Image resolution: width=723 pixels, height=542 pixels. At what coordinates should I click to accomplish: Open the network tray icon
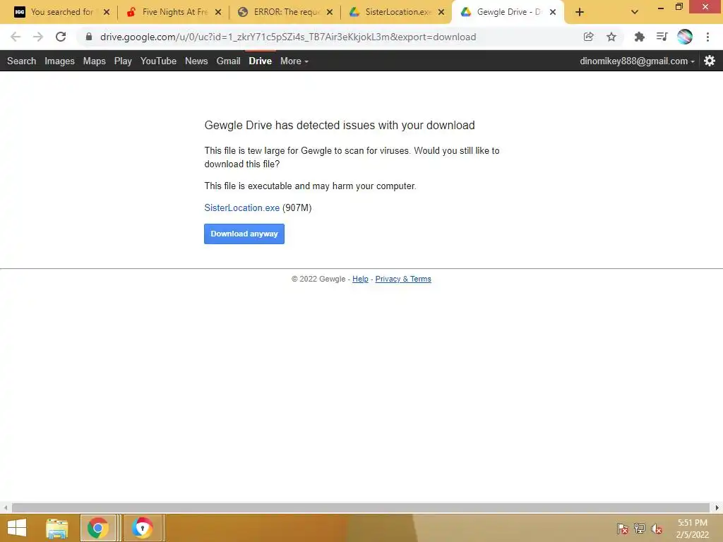pos(640,529)
